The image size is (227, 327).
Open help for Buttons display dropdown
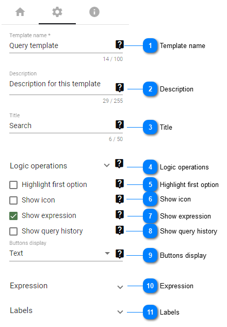click(x=120, y=254)
